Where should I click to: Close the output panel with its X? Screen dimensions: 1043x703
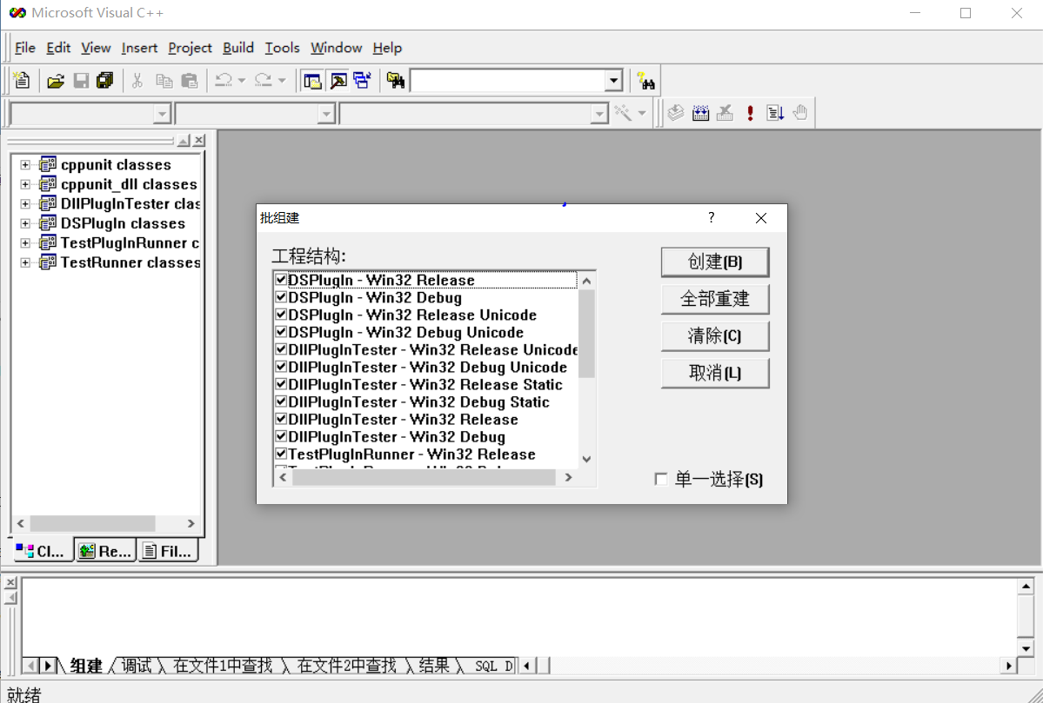tap(10, 583)
